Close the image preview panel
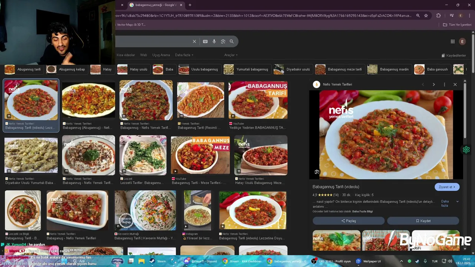Screen dimensions: 475x267 (455, 85)
